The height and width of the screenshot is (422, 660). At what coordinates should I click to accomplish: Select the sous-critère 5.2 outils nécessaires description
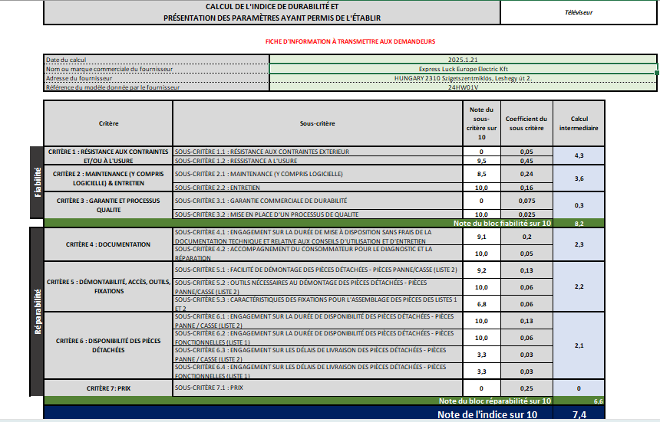point(318,286)
